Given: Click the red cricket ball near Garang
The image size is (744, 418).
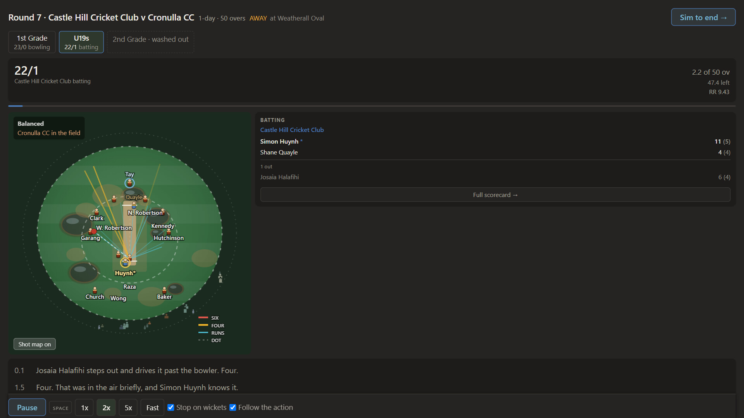Looking at the screenshot, I should tap(94, 231).
